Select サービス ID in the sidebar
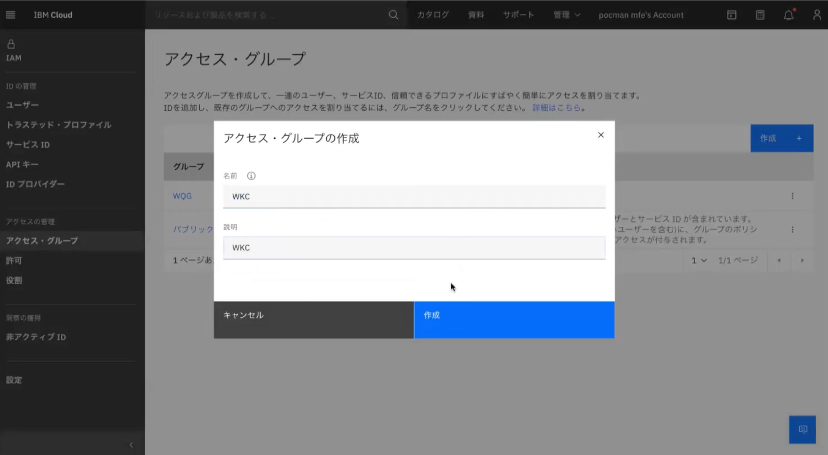This screenshot has height=455, width=828. coord(28,145)
